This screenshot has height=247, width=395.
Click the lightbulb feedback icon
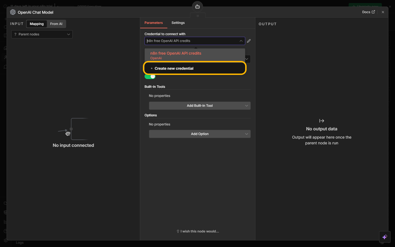(x=178, y=231)
